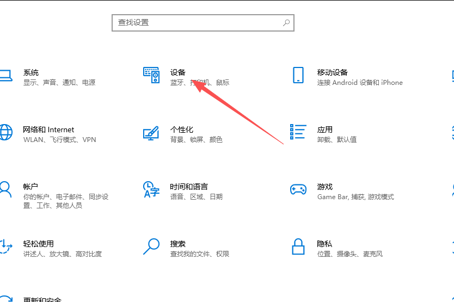This screenshot has width=454, height=302.
Task: Open the Search magnifier category icon
Action: 151,246
